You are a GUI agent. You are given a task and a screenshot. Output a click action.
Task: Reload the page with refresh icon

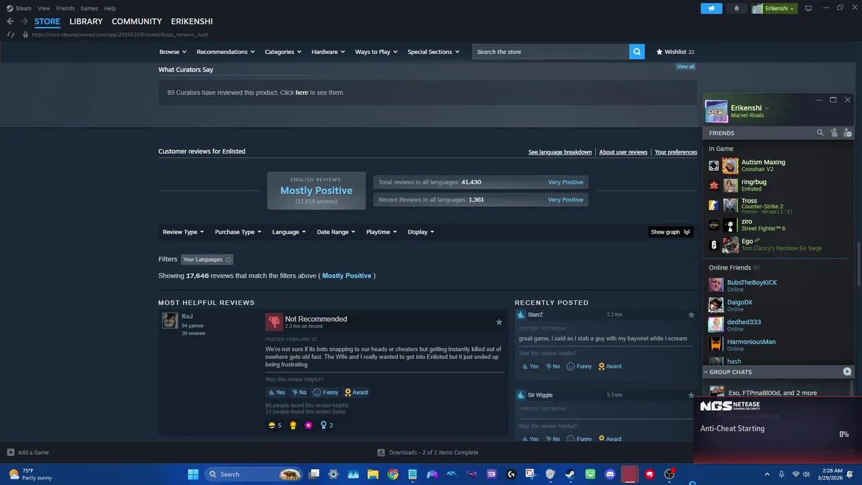click(x=10, y=34)
